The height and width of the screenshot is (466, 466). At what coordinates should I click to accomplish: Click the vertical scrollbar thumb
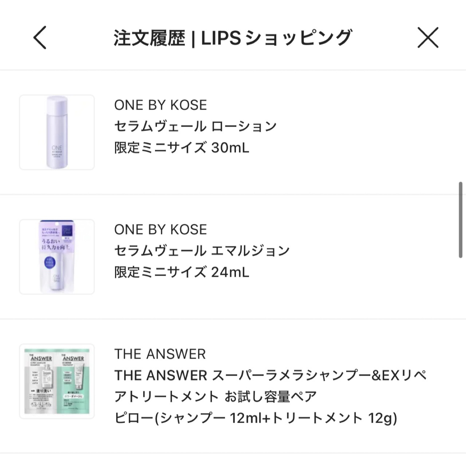coord(461,221)
